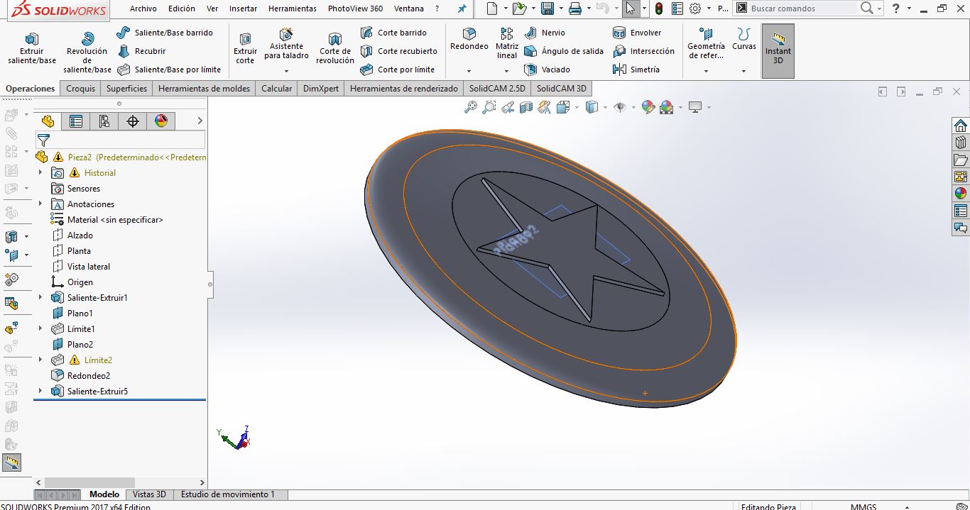Toggle the Instant 3D button
970x510 pixels.
778,50
